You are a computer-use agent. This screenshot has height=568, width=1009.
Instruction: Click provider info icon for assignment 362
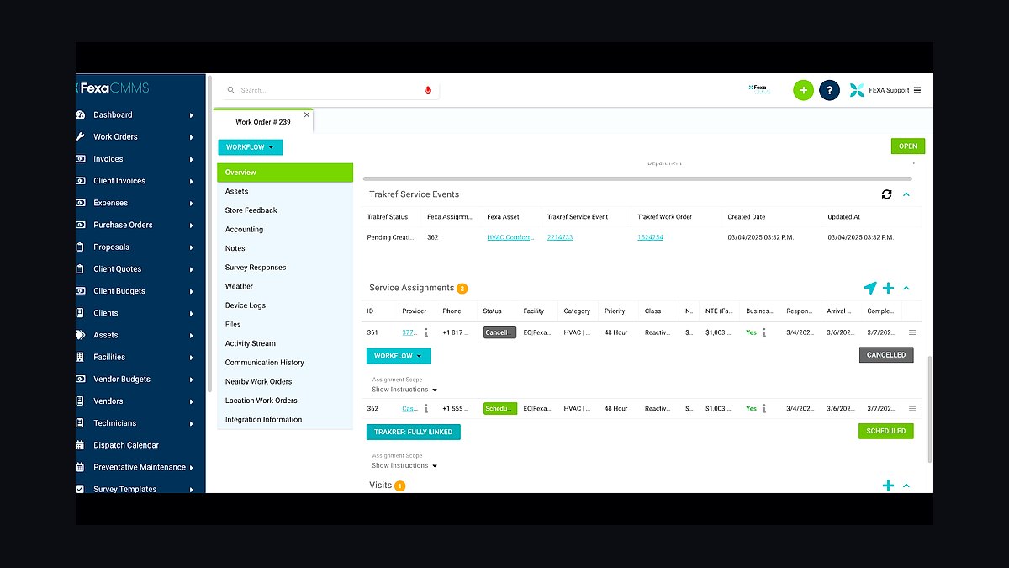(425, 408)
